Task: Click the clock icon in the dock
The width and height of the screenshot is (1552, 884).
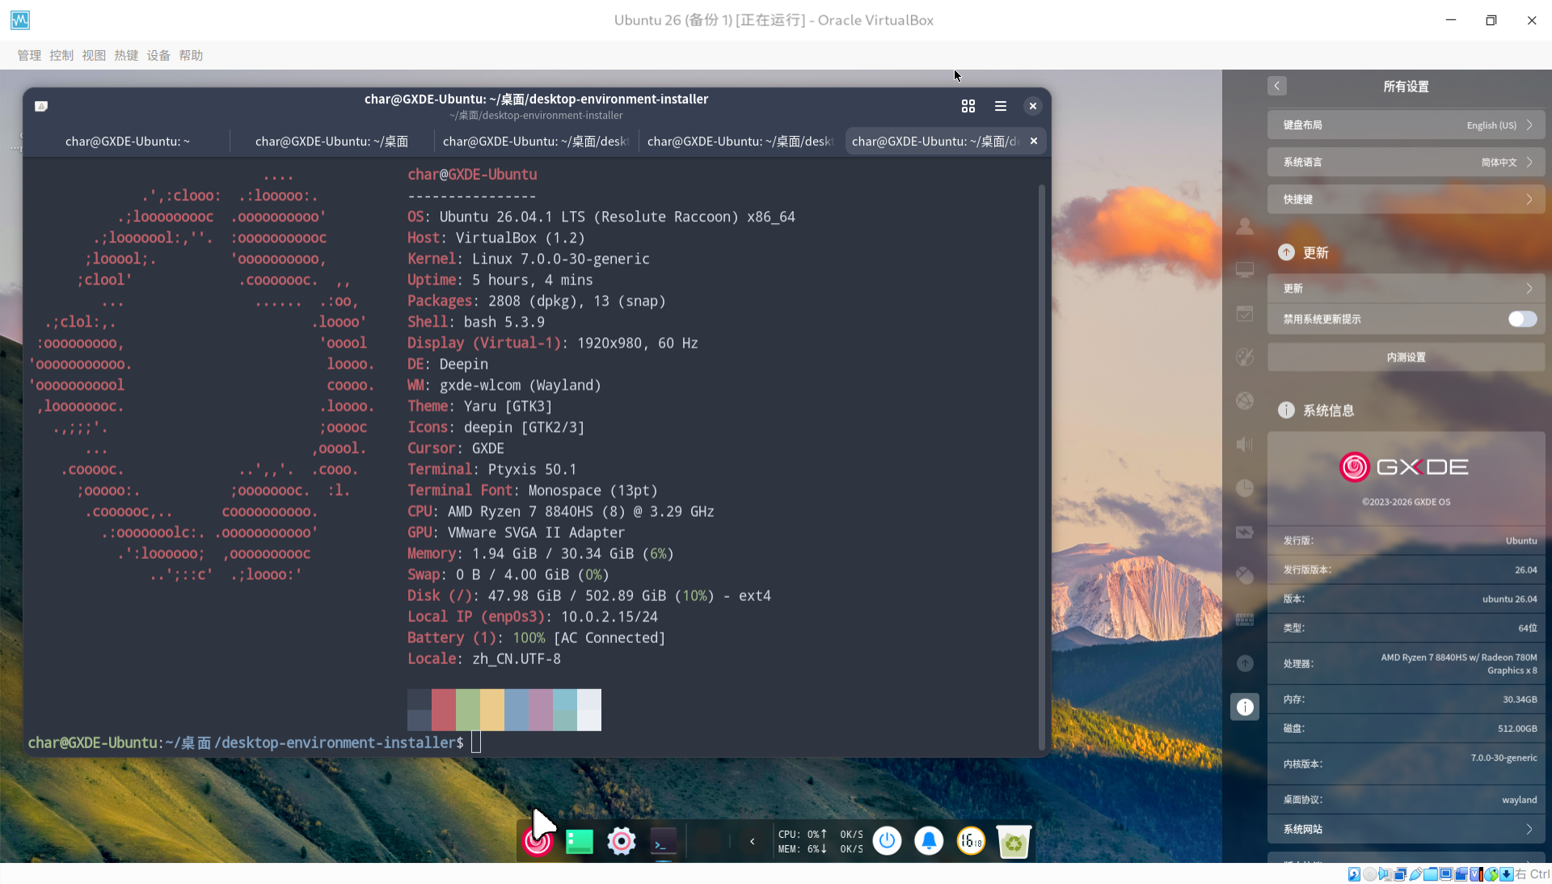Action: point(971,841)
